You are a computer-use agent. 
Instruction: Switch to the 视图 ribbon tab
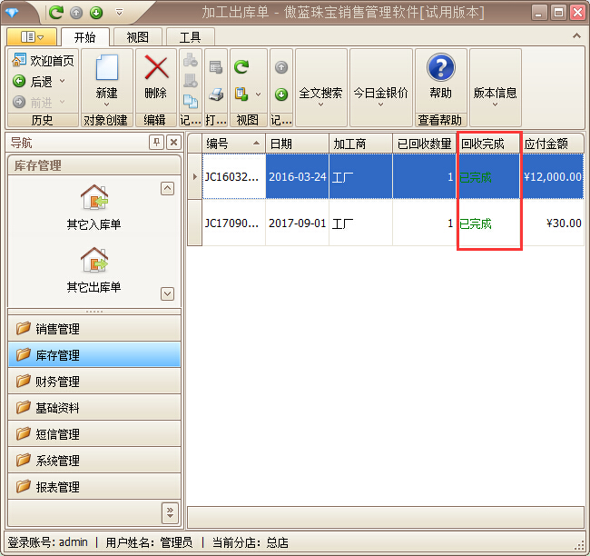pyautogui.click(x=137, y=37)
